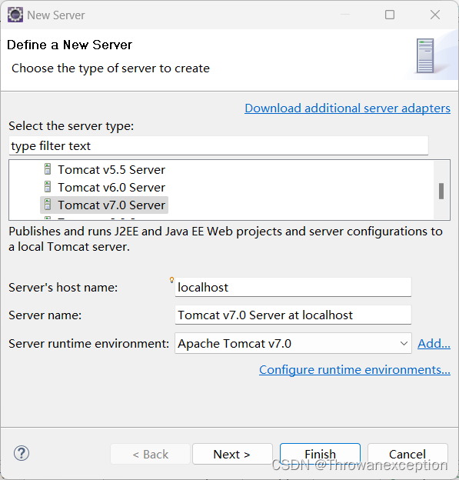Click the Eclipse icon in title bar

coord(15,15)
